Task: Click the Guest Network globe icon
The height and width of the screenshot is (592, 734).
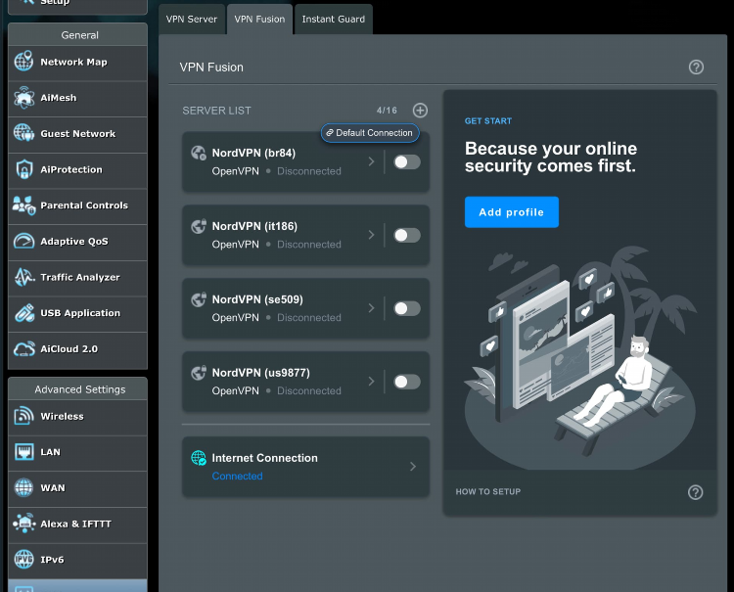Action: tap(23, 133)
